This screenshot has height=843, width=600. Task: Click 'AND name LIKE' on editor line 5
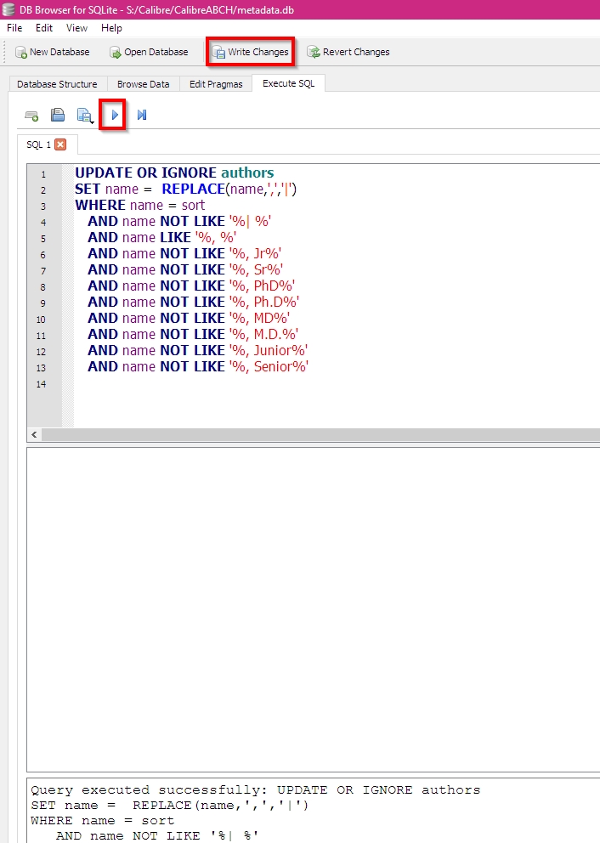pyautogui.click(x=139, y=238)
